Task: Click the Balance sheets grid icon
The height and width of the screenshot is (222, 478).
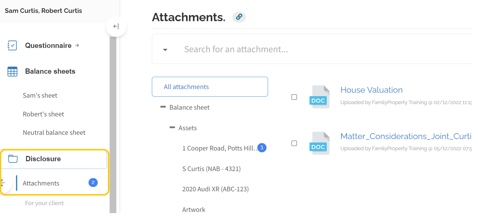Action: [x=12, y=72]
